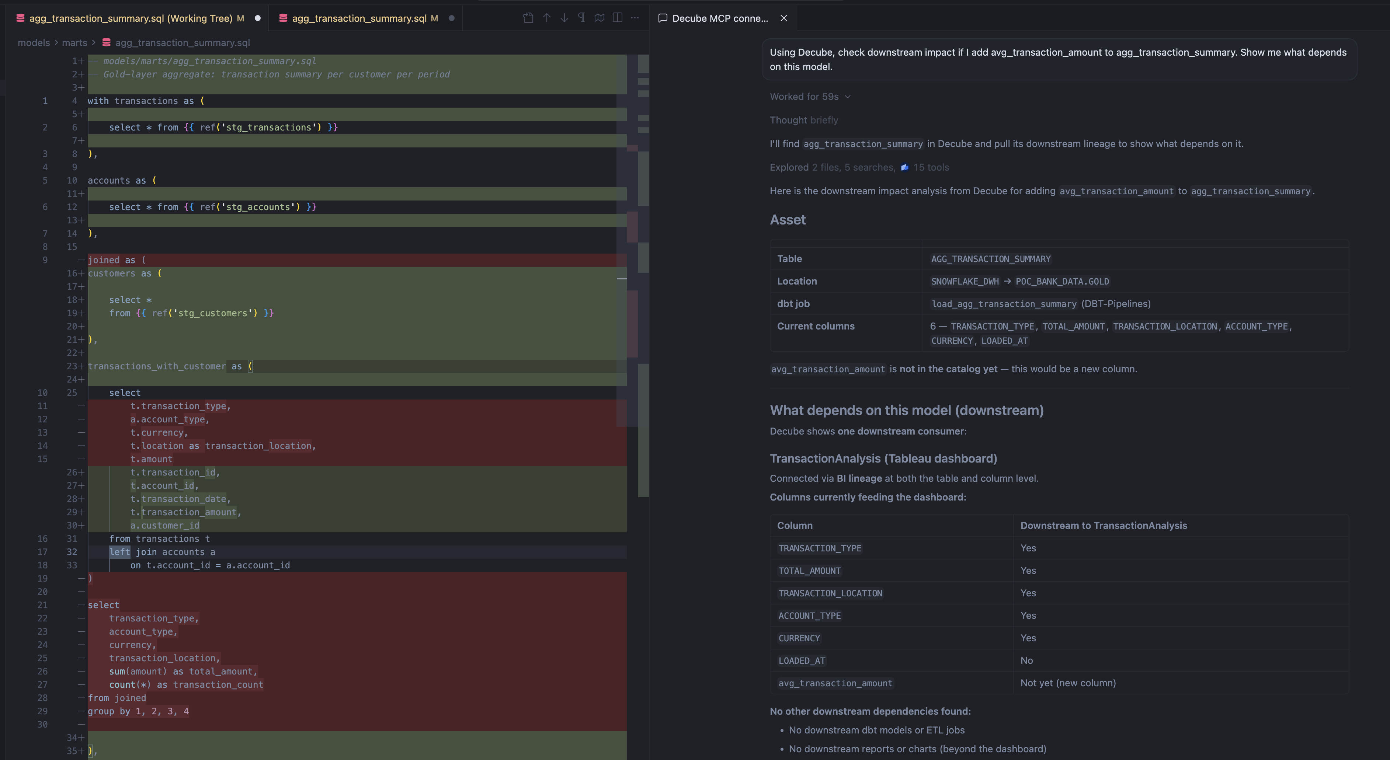Viewport: 1390px width, 760px height.
Task: Click the unsaved dot on Working Tree tab
Action: point(257,18)
